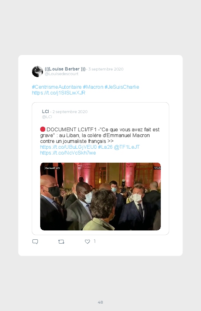The width and height of the screenshot is (201, 311).
Task: Follow the t.co/UBuLGjVEU0 link
Action: click(68, 147)
